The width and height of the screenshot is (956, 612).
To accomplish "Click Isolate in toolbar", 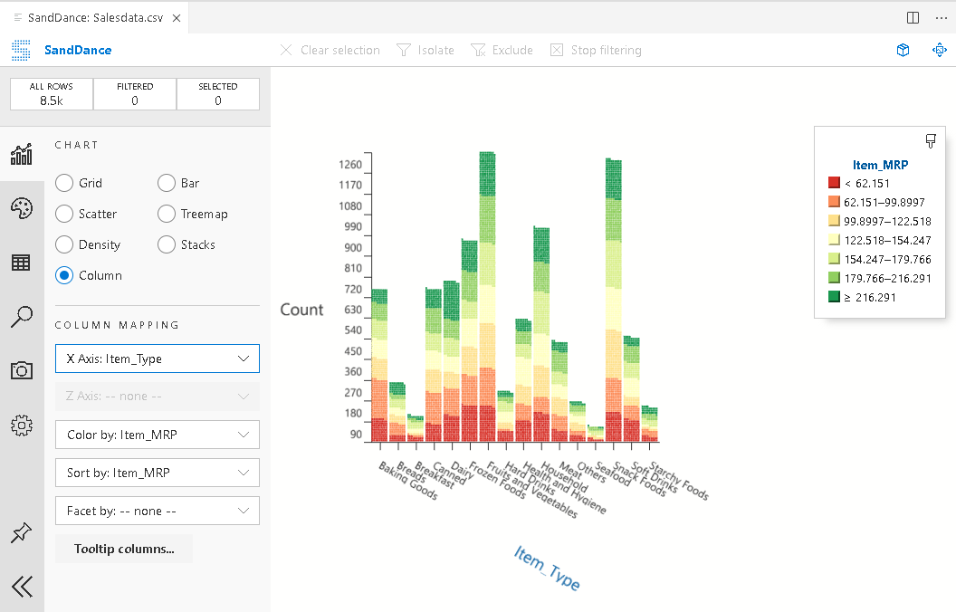I will pyautogui.click(x=425, y=50).
